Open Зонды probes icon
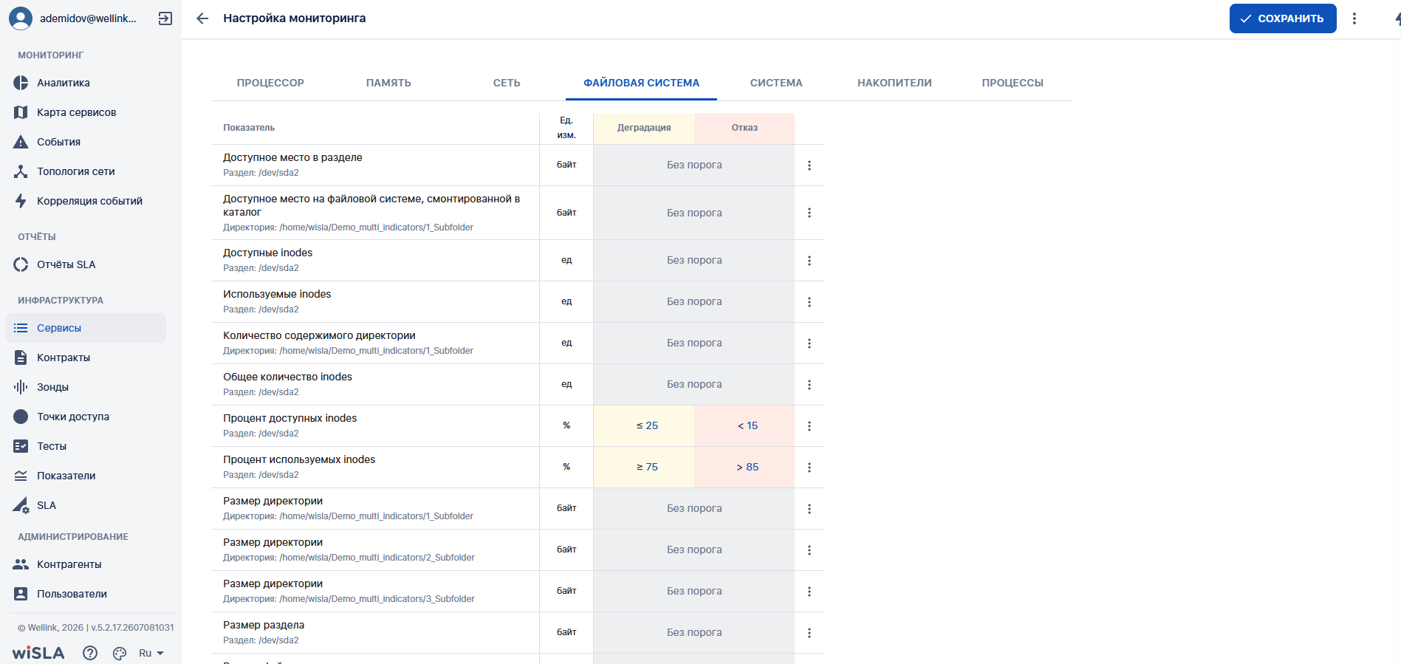This screenshot has width=1401, height=664. coord(21,387)
